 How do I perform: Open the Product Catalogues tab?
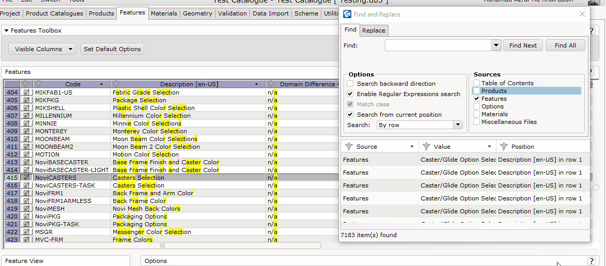(x=54, y=13)
